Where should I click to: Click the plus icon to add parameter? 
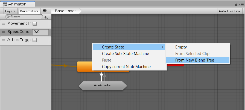[46, 17]
